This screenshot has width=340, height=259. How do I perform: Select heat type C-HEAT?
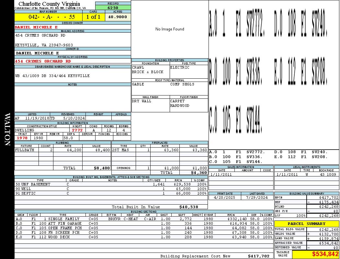tap(131, 219)
